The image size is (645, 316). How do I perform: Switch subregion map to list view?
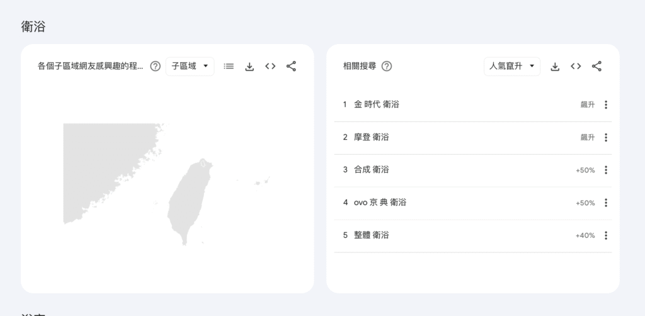229,66
